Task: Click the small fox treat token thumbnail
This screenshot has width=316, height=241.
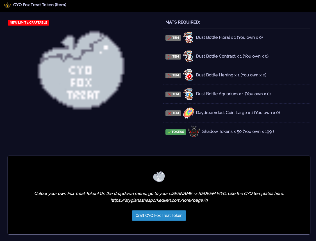Action: click(x=159, y=177)
